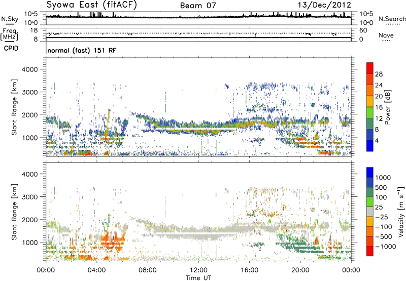
Task: Click the '20:00' time axis tick label
Action: point(300,270)
